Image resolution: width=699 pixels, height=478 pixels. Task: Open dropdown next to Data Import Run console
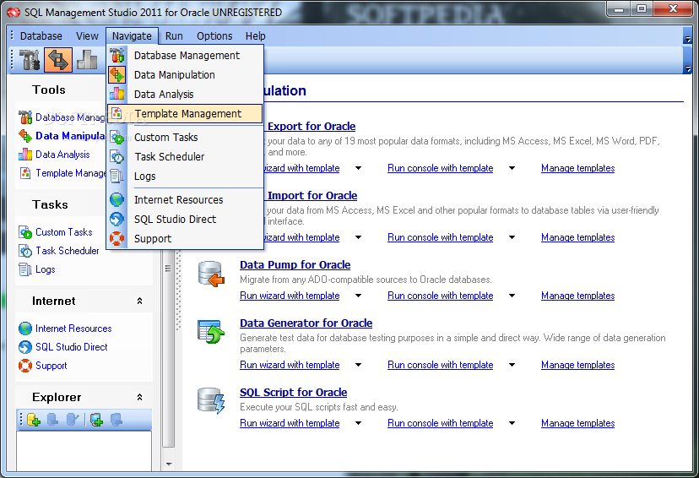tap(512, 237)
